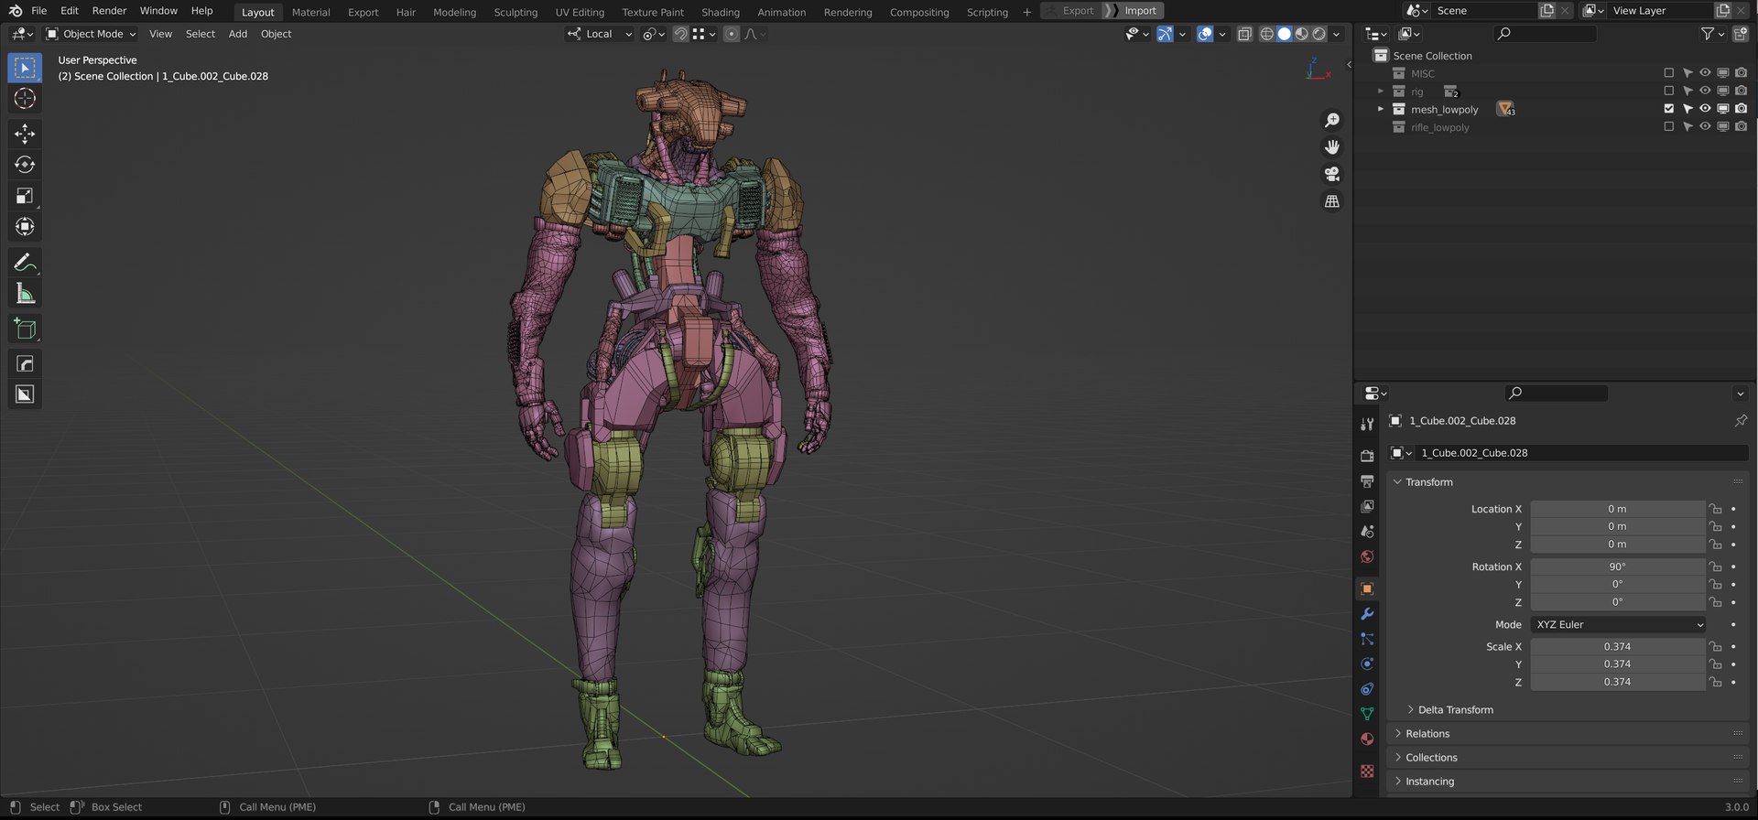Activate the Scale tool
Image resolution: width=1758 pixels, height=820 pixels.
pos(25,196)
